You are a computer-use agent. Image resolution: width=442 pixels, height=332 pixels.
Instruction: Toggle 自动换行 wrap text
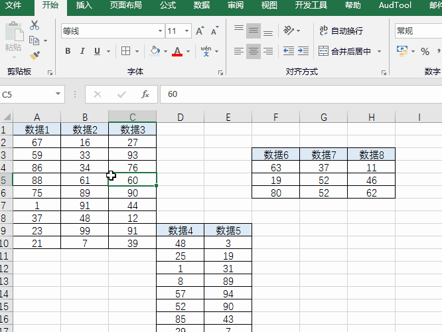341,31
